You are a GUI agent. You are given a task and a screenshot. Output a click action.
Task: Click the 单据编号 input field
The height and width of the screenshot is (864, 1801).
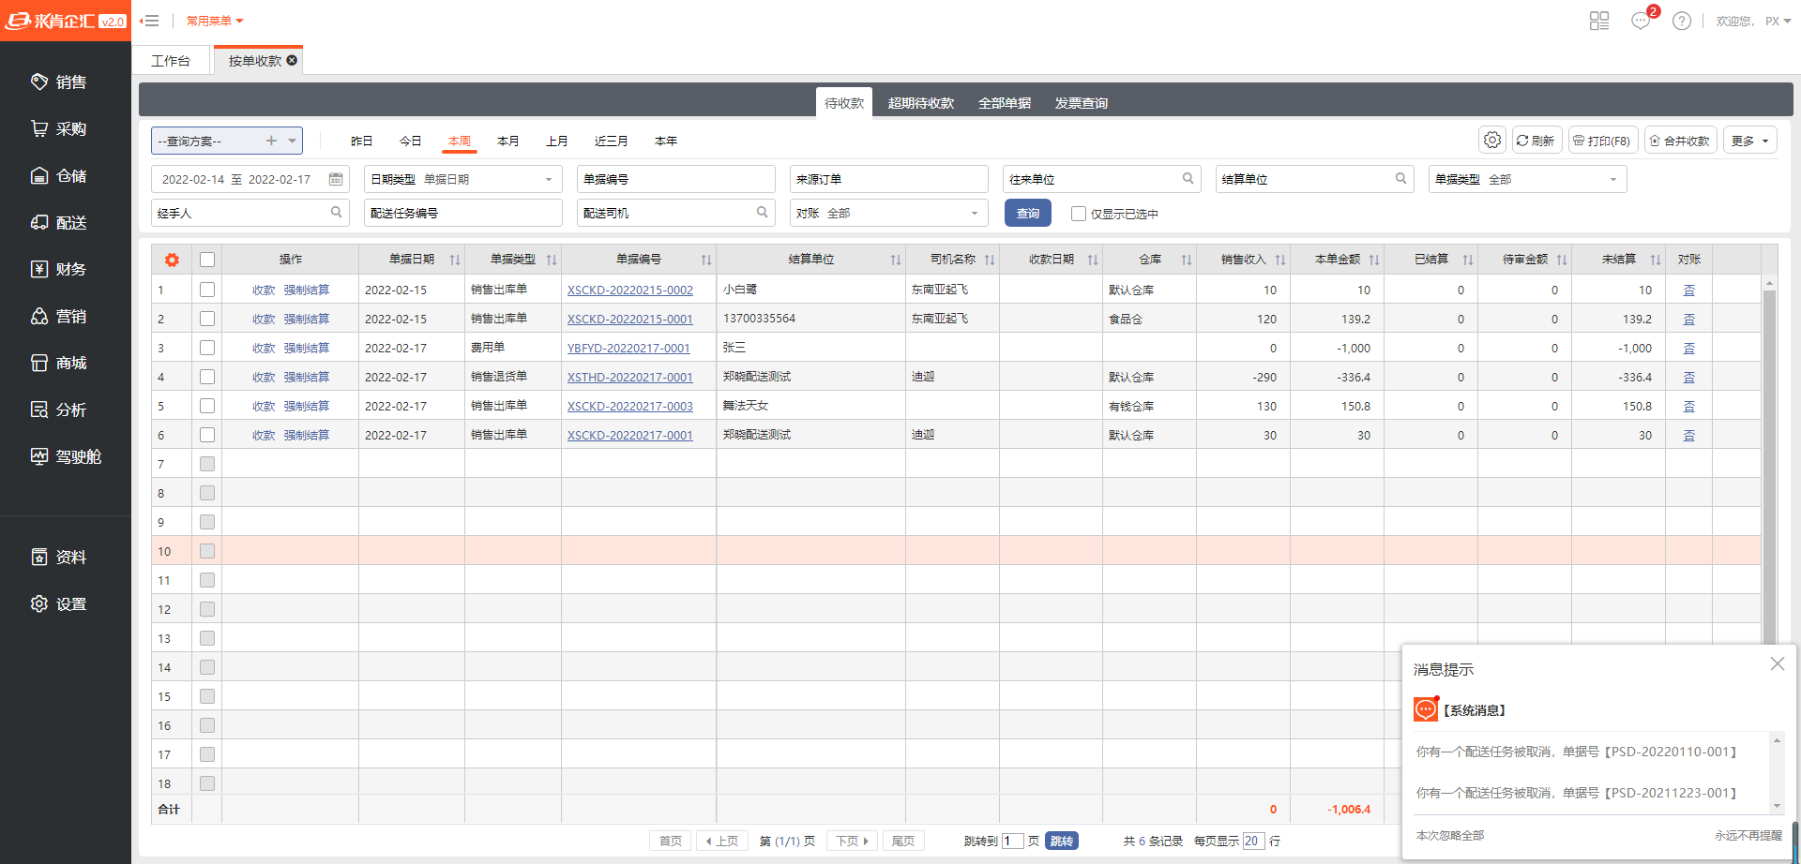pos(675,179)
